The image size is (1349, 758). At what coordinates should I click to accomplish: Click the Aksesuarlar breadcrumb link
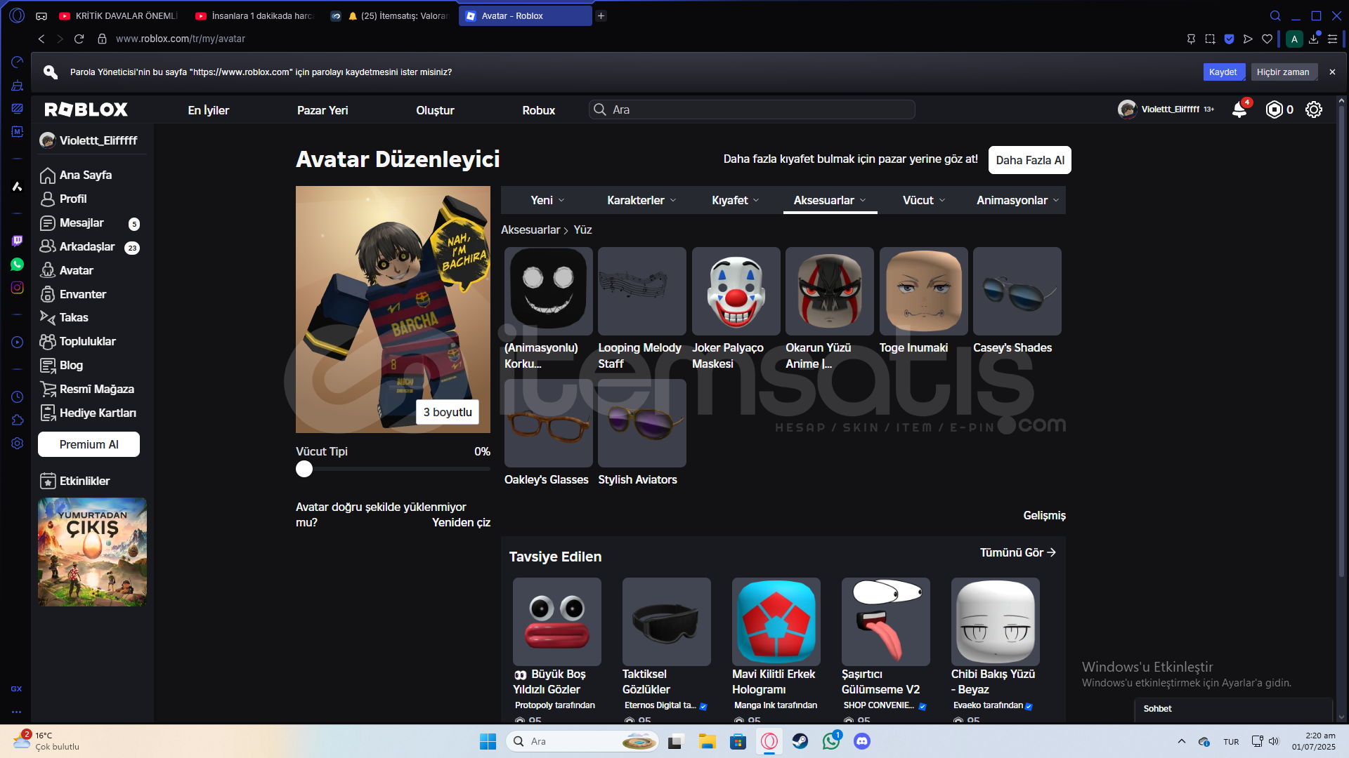tap(530, 230)
